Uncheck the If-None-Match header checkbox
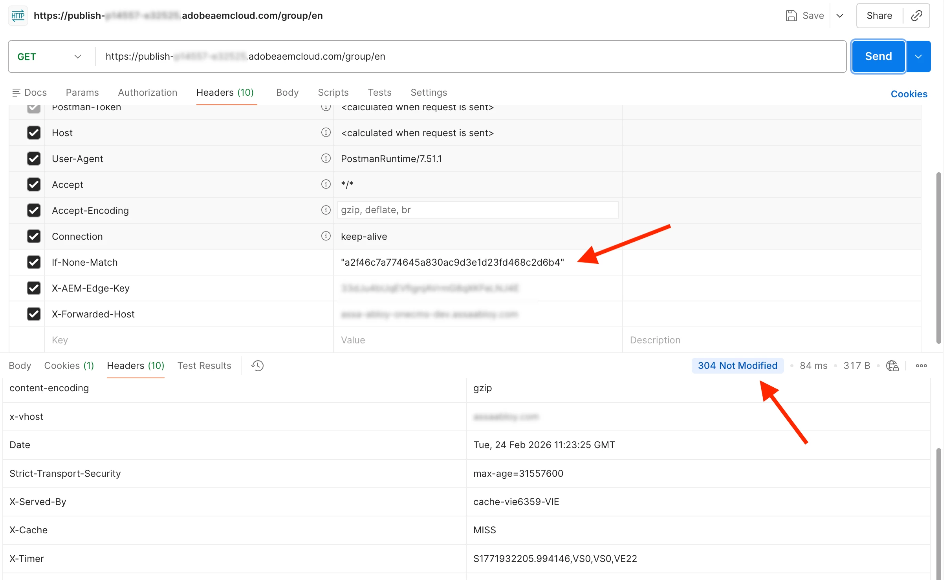 click(34, 262)
